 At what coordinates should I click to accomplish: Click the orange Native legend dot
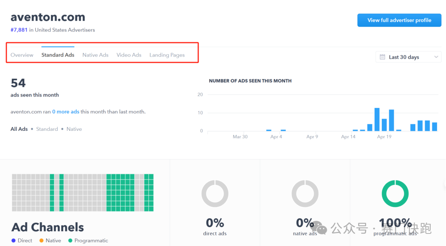(x=41, y=241)
